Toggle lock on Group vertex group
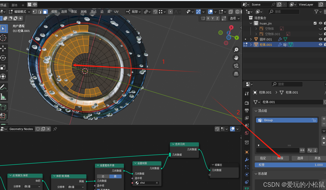Image resolution: width=326 pixels, height=190 pixels. click(x=314, y=120)
